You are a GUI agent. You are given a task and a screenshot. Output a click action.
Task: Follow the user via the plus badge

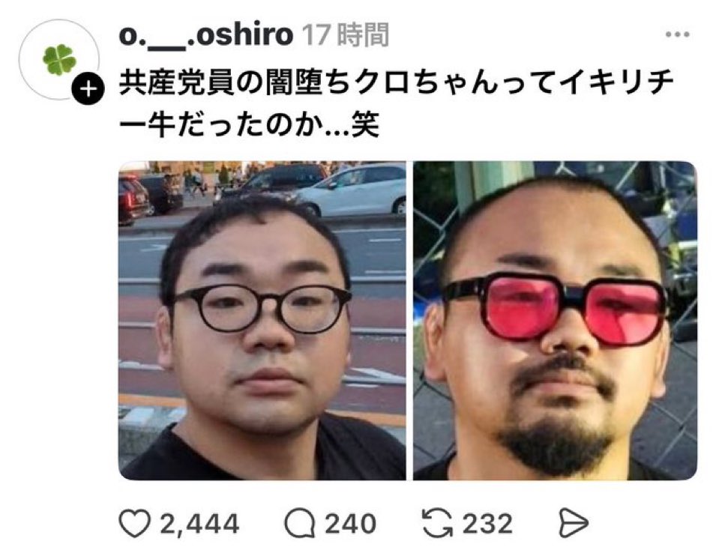88,89
